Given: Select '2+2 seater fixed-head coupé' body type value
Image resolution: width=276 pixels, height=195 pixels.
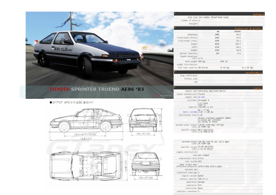Looking at the screenshot, I should tap(214, 17).
